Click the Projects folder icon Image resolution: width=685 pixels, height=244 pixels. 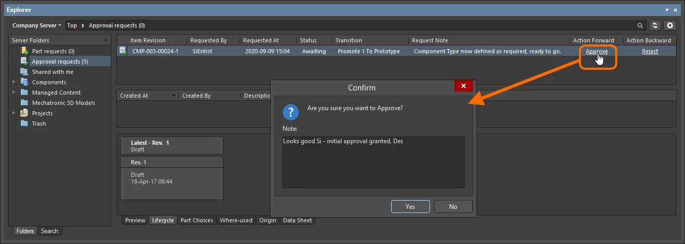click(24, 113)
